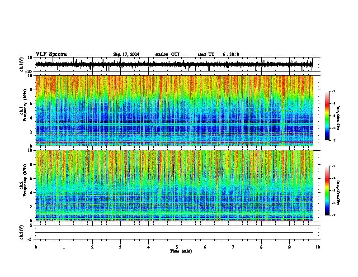Click the ch.1 colorbar log(PSD) label

tap(338, 118)
